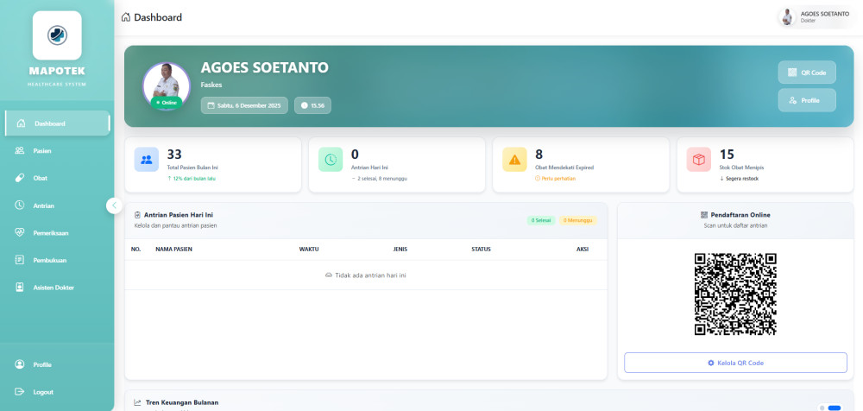Click the Antrian clock icon in sidebar
Image resolution: width=863 pixels, height=411 pixels.
coord(20,205)
